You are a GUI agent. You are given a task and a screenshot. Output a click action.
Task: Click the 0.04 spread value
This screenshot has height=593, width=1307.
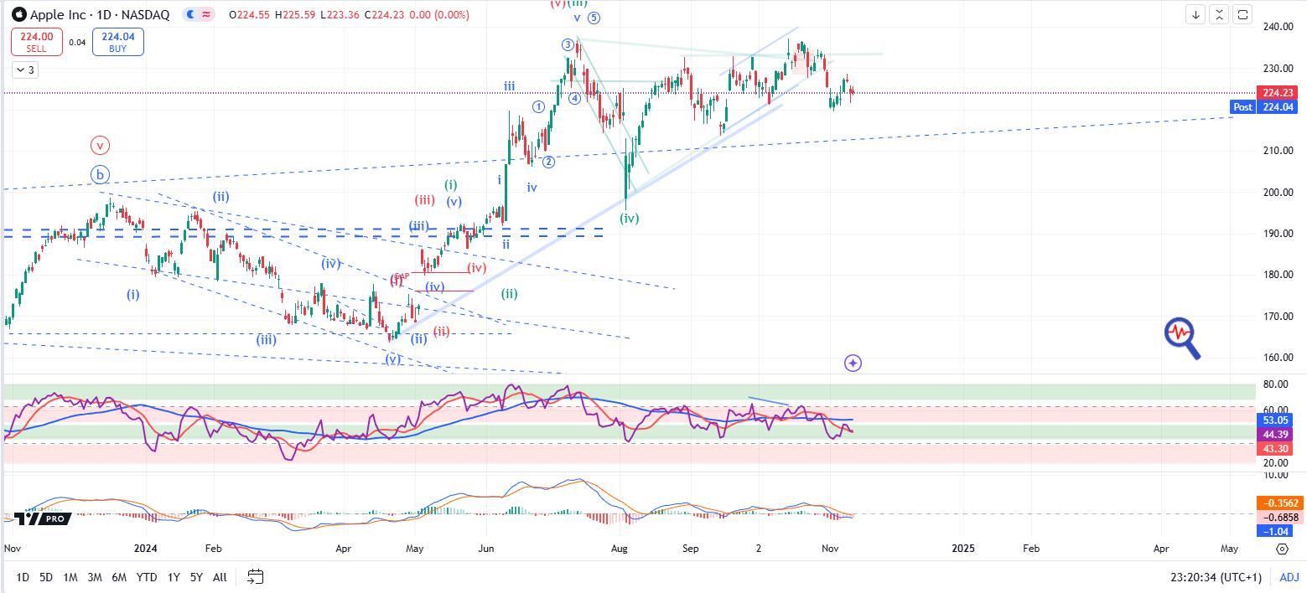(x=77, y=42)
